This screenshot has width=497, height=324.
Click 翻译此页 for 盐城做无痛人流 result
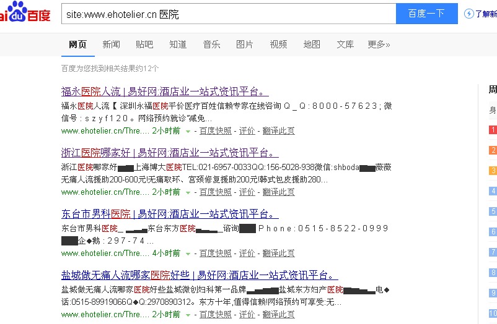point(279,315)
